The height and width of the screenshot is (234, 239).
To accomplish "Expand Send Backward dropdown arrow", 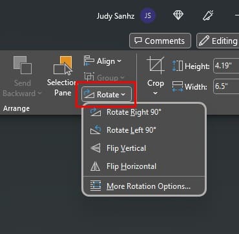I will click(39, 93).
